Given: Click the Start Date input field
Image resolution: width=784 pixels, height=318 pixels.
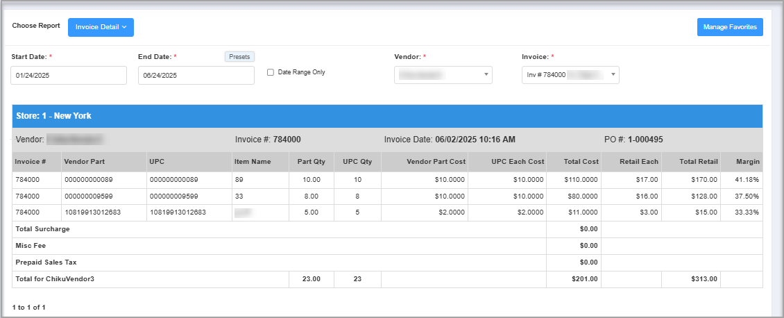Looking at the screenshot, I should [69, 75].
